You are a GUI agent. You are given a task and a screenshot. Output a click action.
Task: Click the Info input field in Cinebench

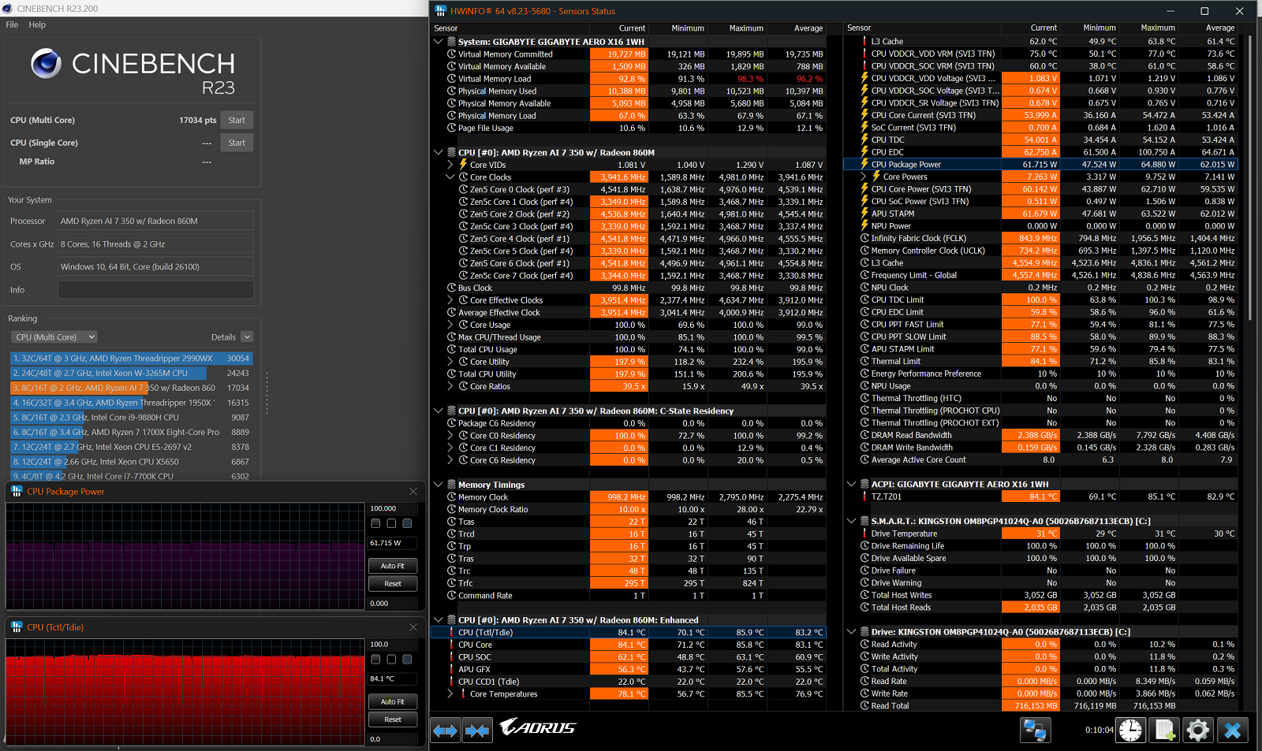[x=156, y=290]
